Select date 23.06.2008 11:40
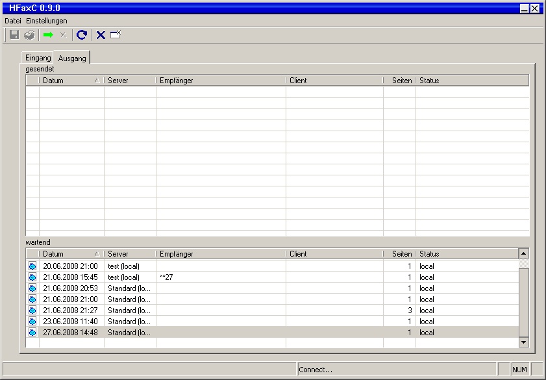The height and width of the screenshot is (380, 546). 70,322
